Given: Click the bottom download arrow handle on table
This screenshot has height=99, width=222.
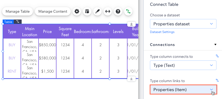Looking at the screenshot, I should 131,79.
